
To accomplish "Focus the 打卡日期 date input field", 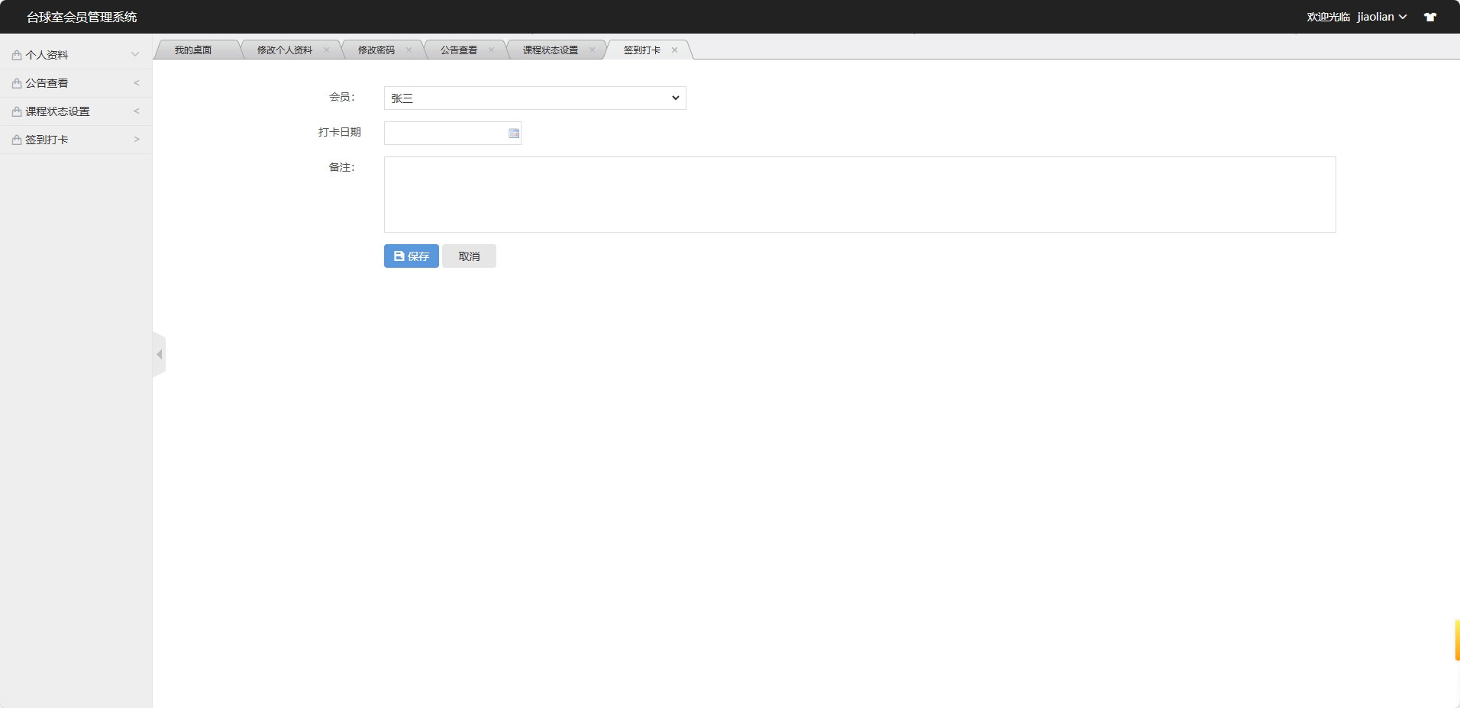I will coord(452,134).
